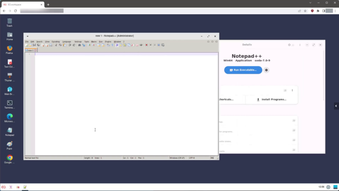Open the Language menu

[67, 41]
